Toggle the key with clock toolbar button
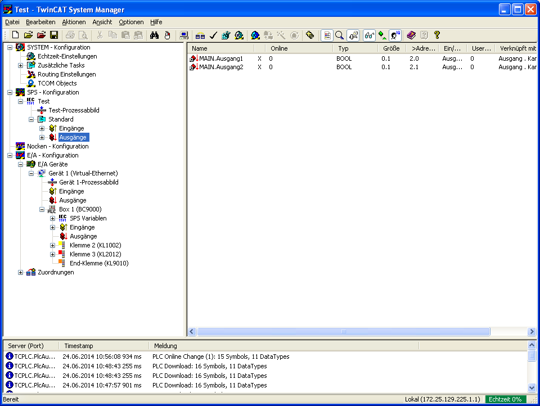 [x=353, y=35]
